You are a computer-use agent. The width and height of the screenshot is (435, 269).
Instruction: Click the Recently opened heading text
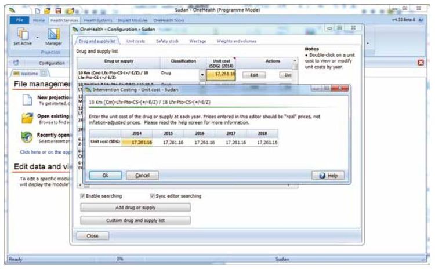tap(53, 134)
